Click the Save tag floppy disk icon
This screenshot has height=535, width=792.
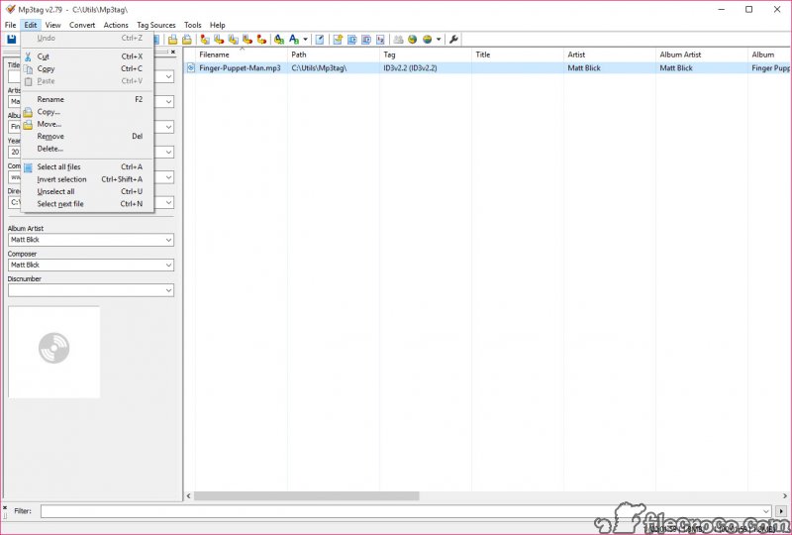pos(11,39)
